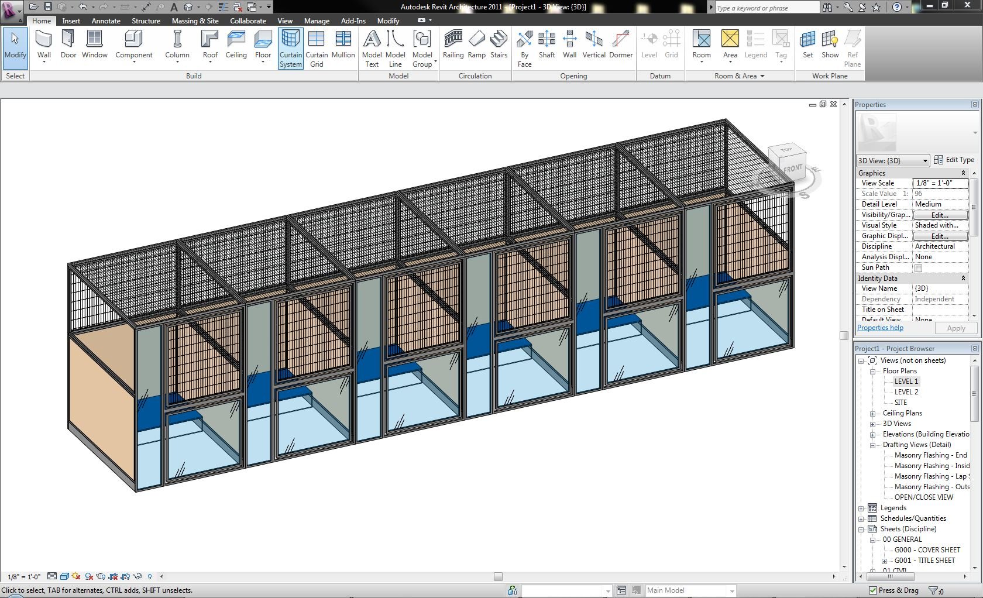Click the Properties help link
983x598 pixels.
880,328
